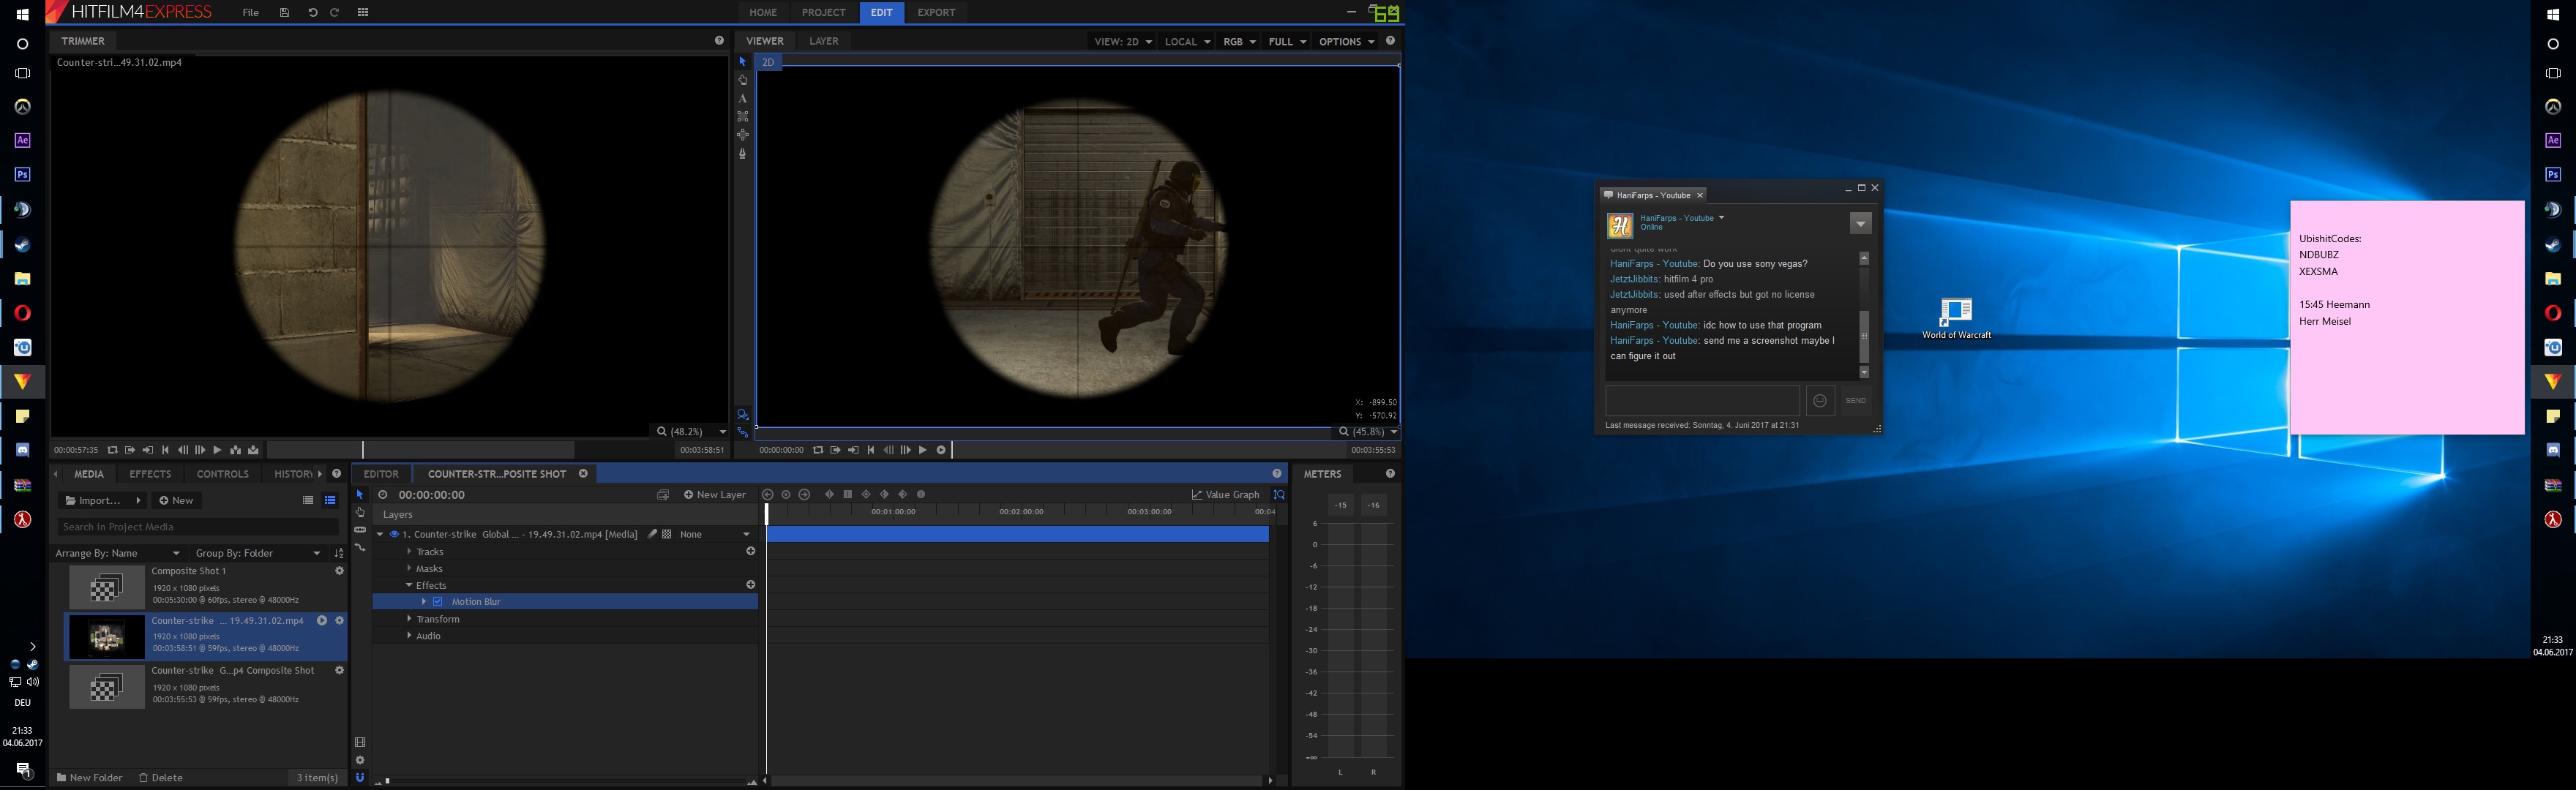The width and height of the screenshot is (2576, 790).
Task: Expand the Audio group
Action: click(x=409, y=636)
